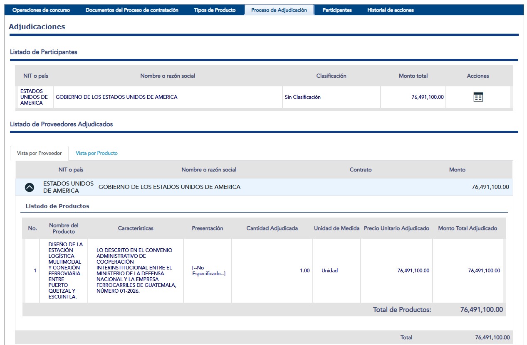The height and width of the screenshot is (345, 527).
Task: Click the Presentación column header
Action: point(208,228)
